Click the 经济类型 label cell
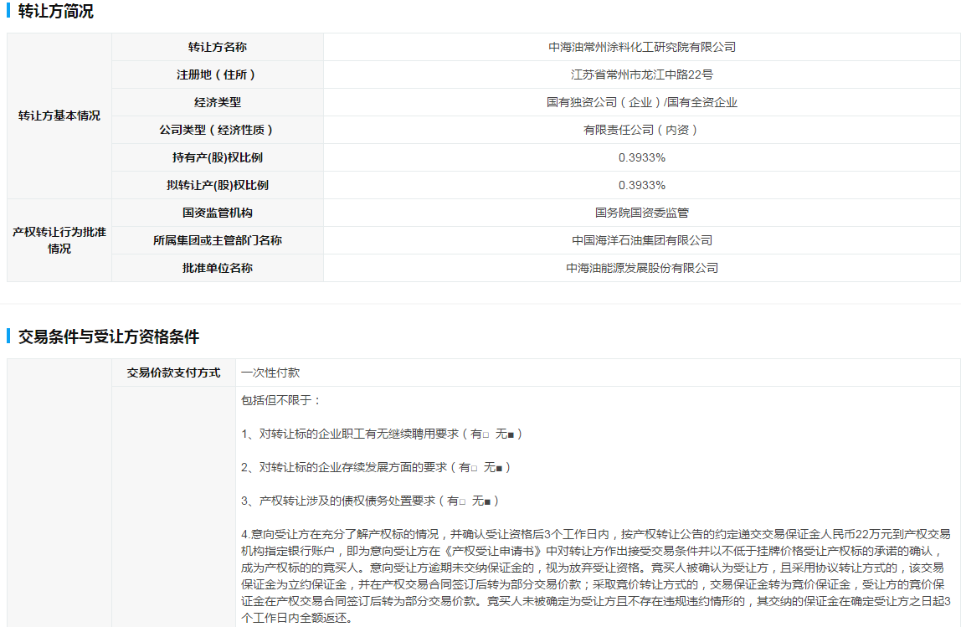Viewport: 961px width, 627px height. pyautogui.click(x=218, y=102)
